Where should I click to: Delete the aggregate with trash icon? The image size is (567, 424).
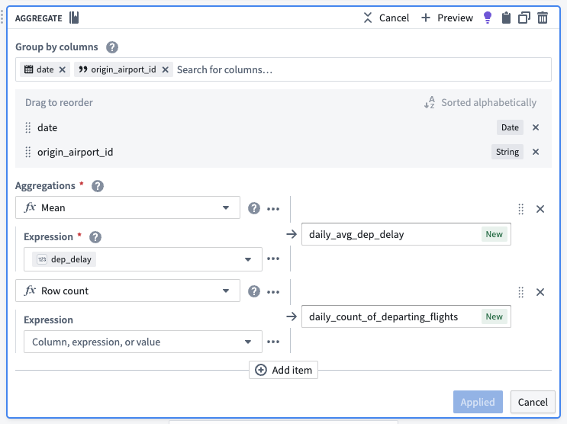[543, 18]
